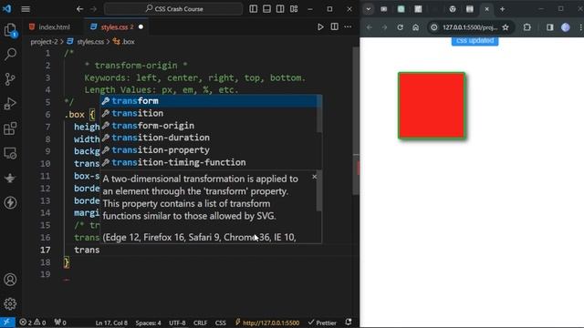Open the Manage gear icon
Viewport: 584px width, 328px height.
point(10,303)
